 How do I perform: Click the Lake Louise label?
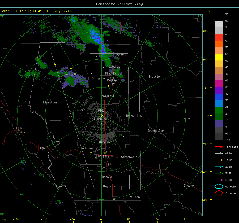pyautogui.click(x=20, y=130)
